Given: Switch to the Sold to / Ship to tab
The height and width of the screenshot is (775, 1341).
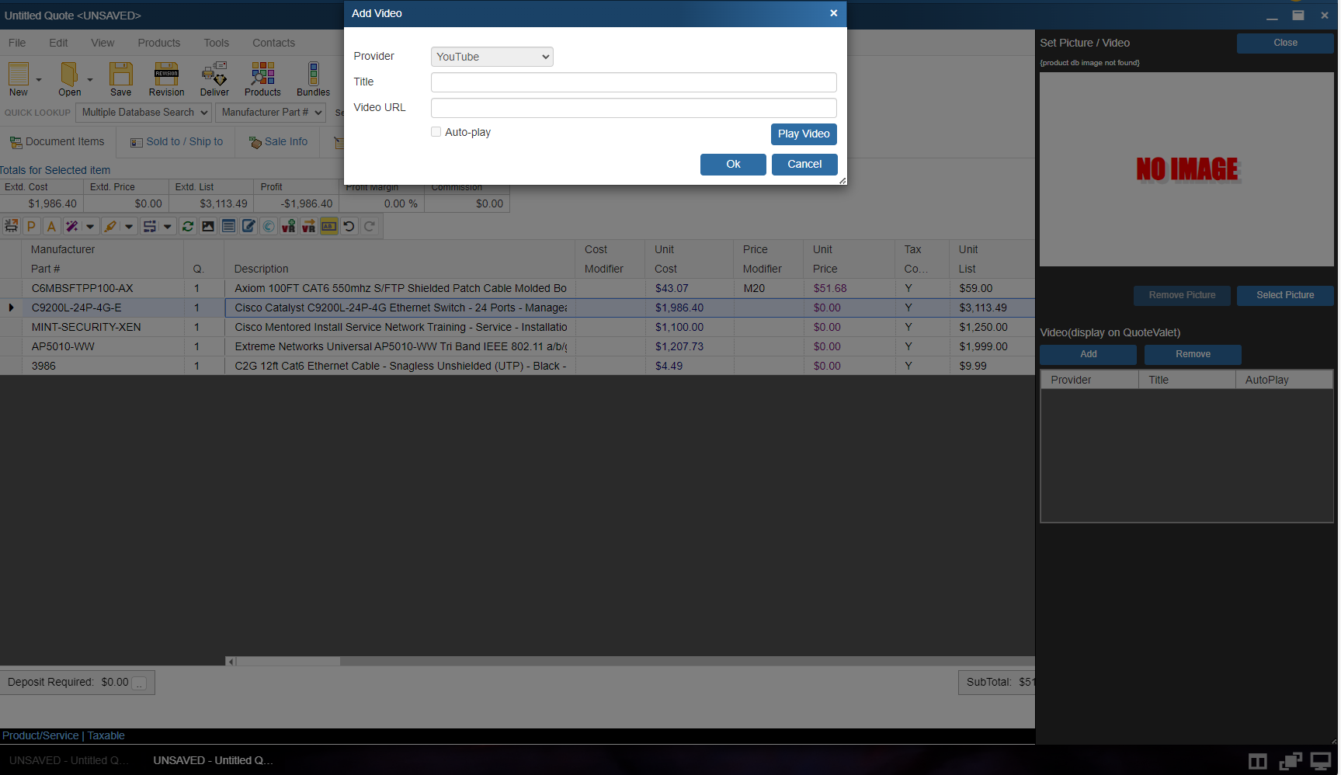Looking at the screenshot, I should [x=176, y=142].
